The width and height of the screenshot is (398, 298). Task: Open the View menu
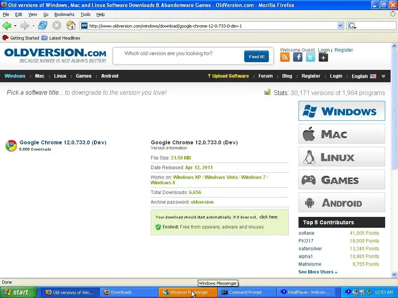(x=33, y=14)
